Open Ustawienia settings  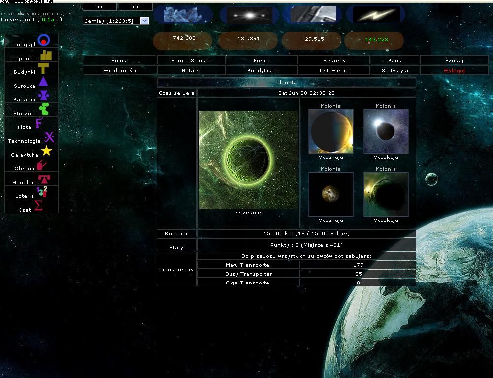[x=334, y=70]
